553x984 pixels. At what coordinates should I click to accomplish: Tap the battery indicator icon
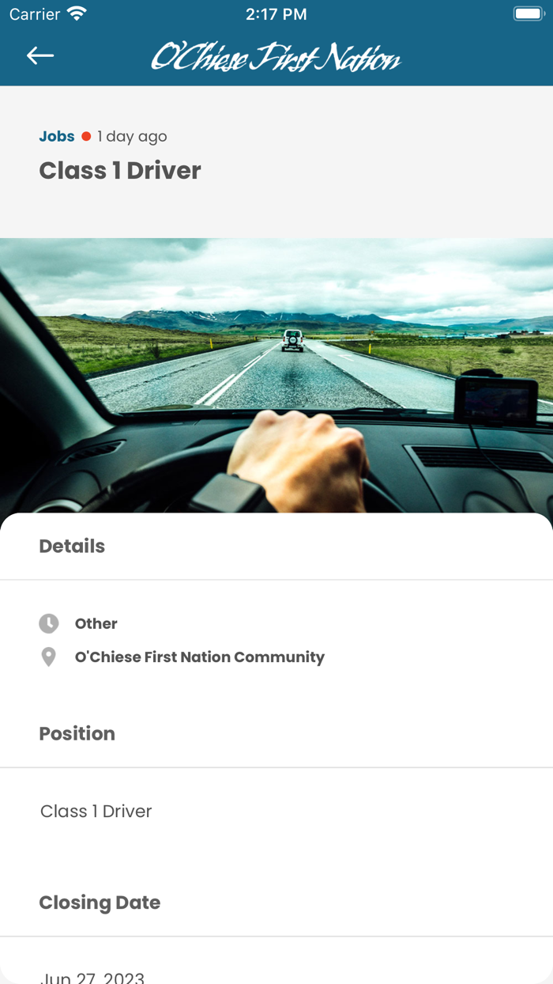(527, 14)
